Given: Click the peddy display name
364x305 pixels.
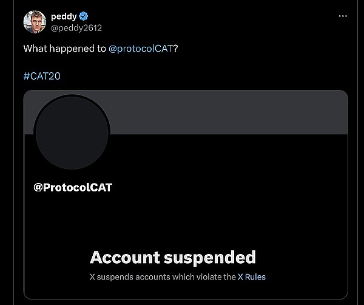Looking at the screenshot, I should coord(63,16).
